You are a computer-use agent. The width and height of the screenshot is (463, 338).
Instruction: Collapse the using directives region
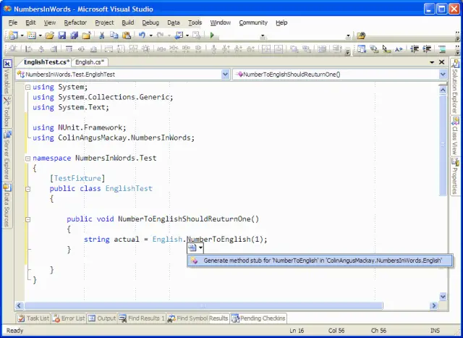(x=27, y=88)
